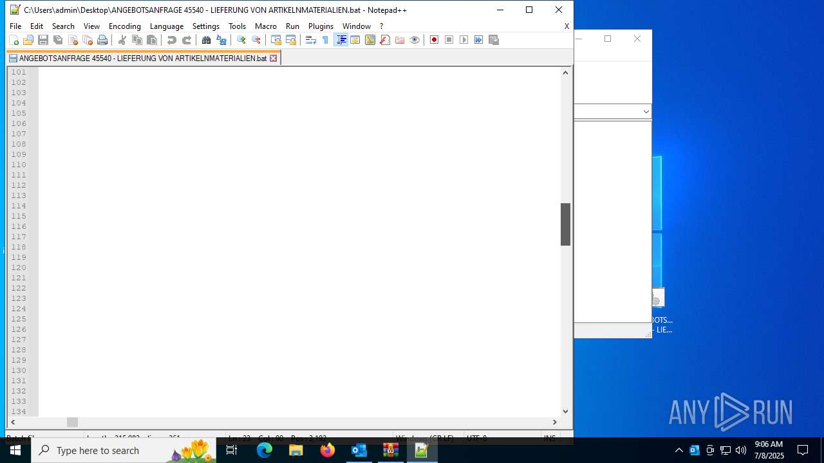Screen dimensions: 824x463
Task: Open the Plugins menu
Action: [x=321, y=26]
